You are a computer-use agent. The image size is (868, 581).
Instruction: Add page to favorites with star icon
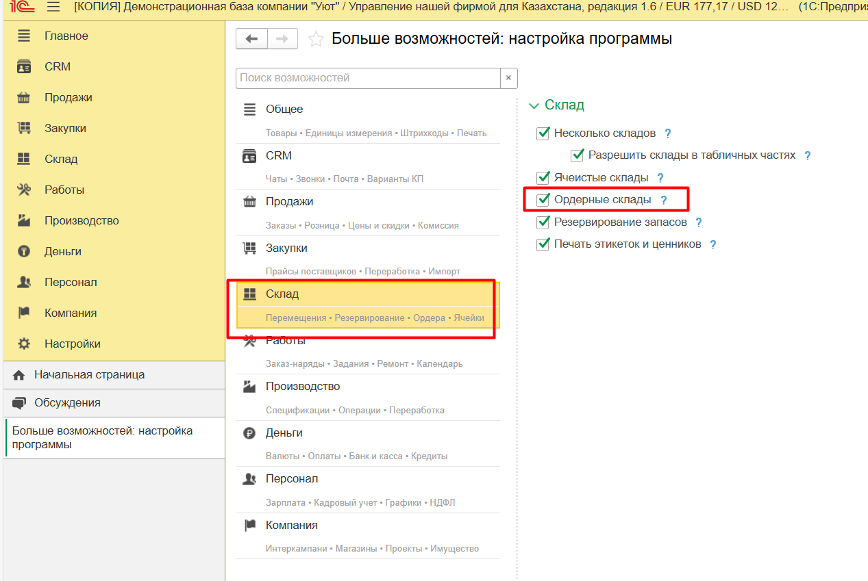(316, 39)
